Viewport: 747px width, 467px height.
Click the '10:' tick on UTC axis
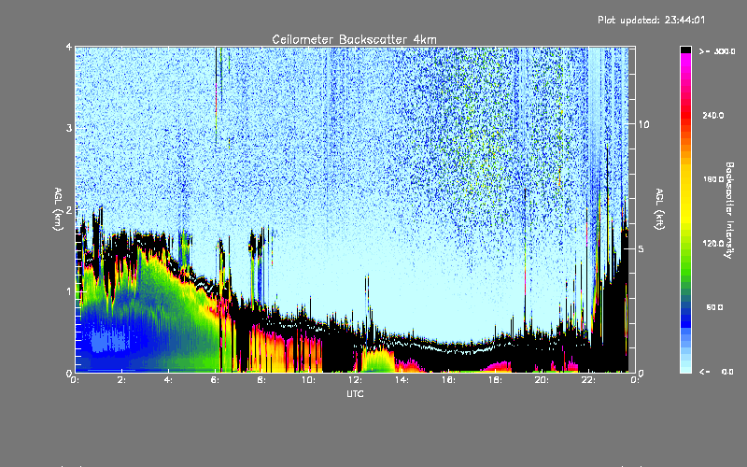click(x=308, y=380)
